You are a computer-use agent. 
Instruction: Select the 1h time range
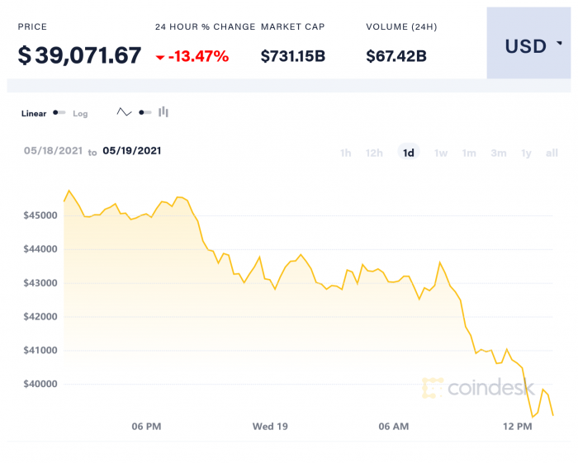pos(346,153)
